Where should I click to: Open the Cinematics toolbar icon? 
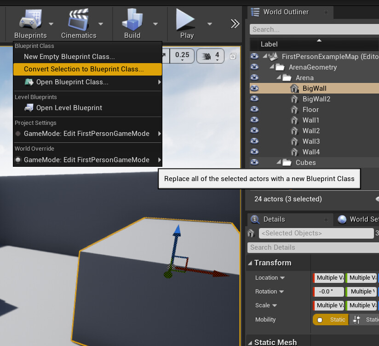pos(78,21)
